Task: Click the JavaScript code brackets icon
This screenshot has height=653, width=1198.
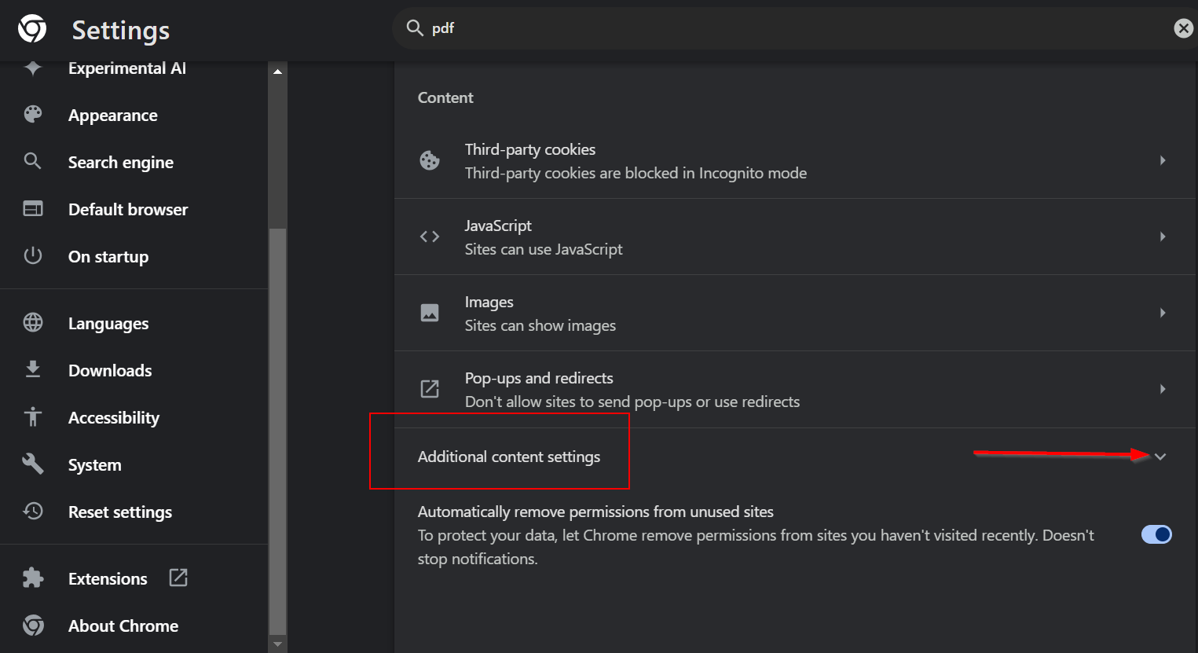Action: pyautogui.click(x=430, y=237)
